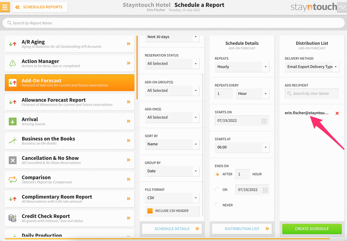This screenshot has width=347, height=241.
Task: Open the Starts At 06:00 dropdown
Action: coord(242,147)
